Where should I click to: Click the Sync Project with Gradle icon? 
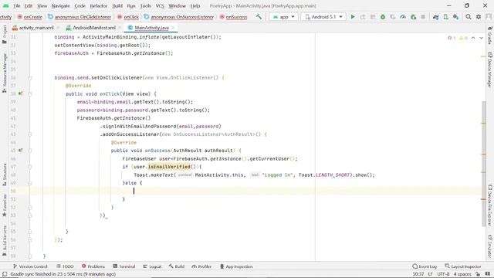coord(435,17)
